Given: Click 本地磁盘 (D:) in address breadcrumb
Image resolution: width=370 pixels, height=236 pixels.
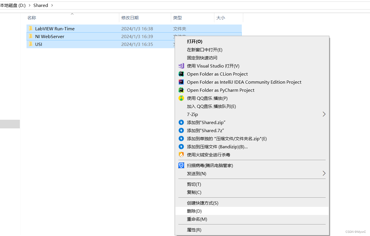Looking at the screenshot, I should click(x=13, y=5).
